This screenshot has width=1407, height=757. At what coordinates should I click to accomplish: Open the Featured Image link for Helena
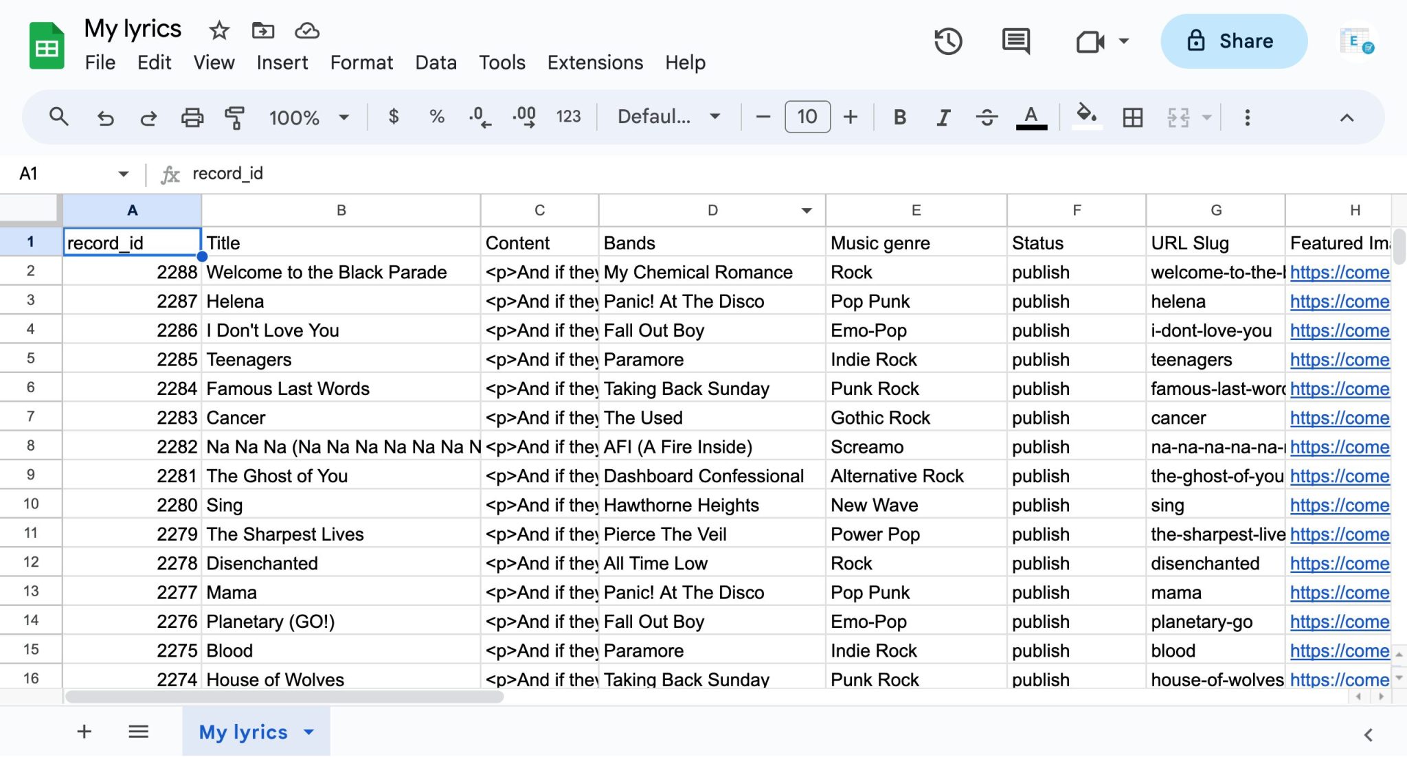click(1339, 301)
